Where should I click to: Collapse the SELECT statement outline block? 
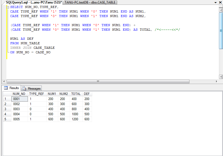pyautogui.click(x=8, y=7)
